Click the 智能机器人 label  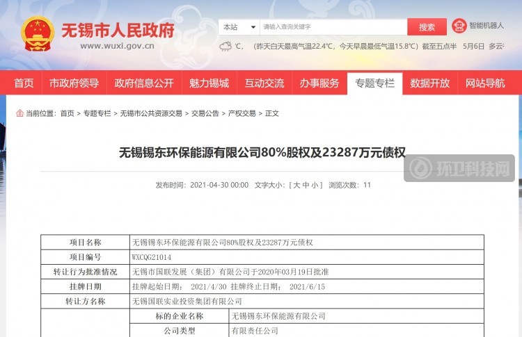tap(487, 26)
